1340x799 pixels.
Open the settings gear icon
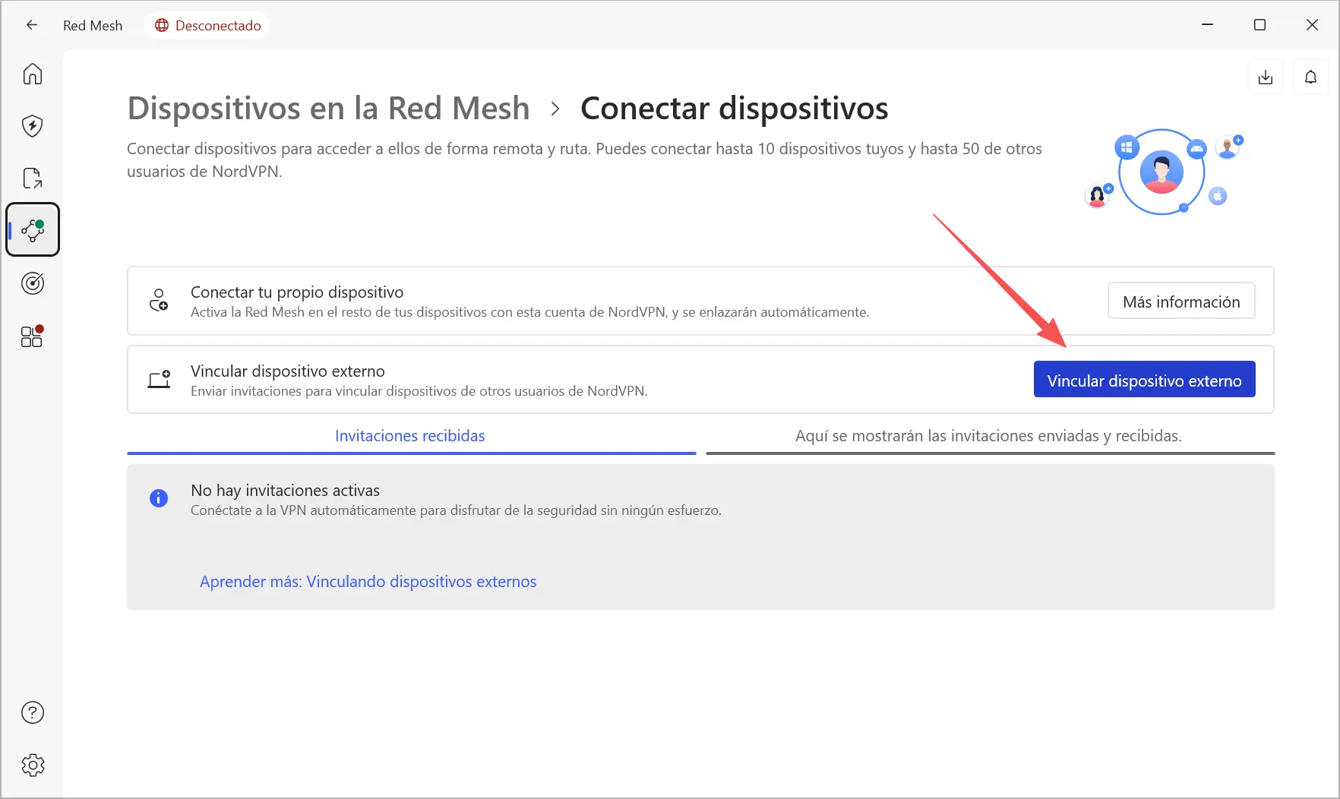coord(33,765)
